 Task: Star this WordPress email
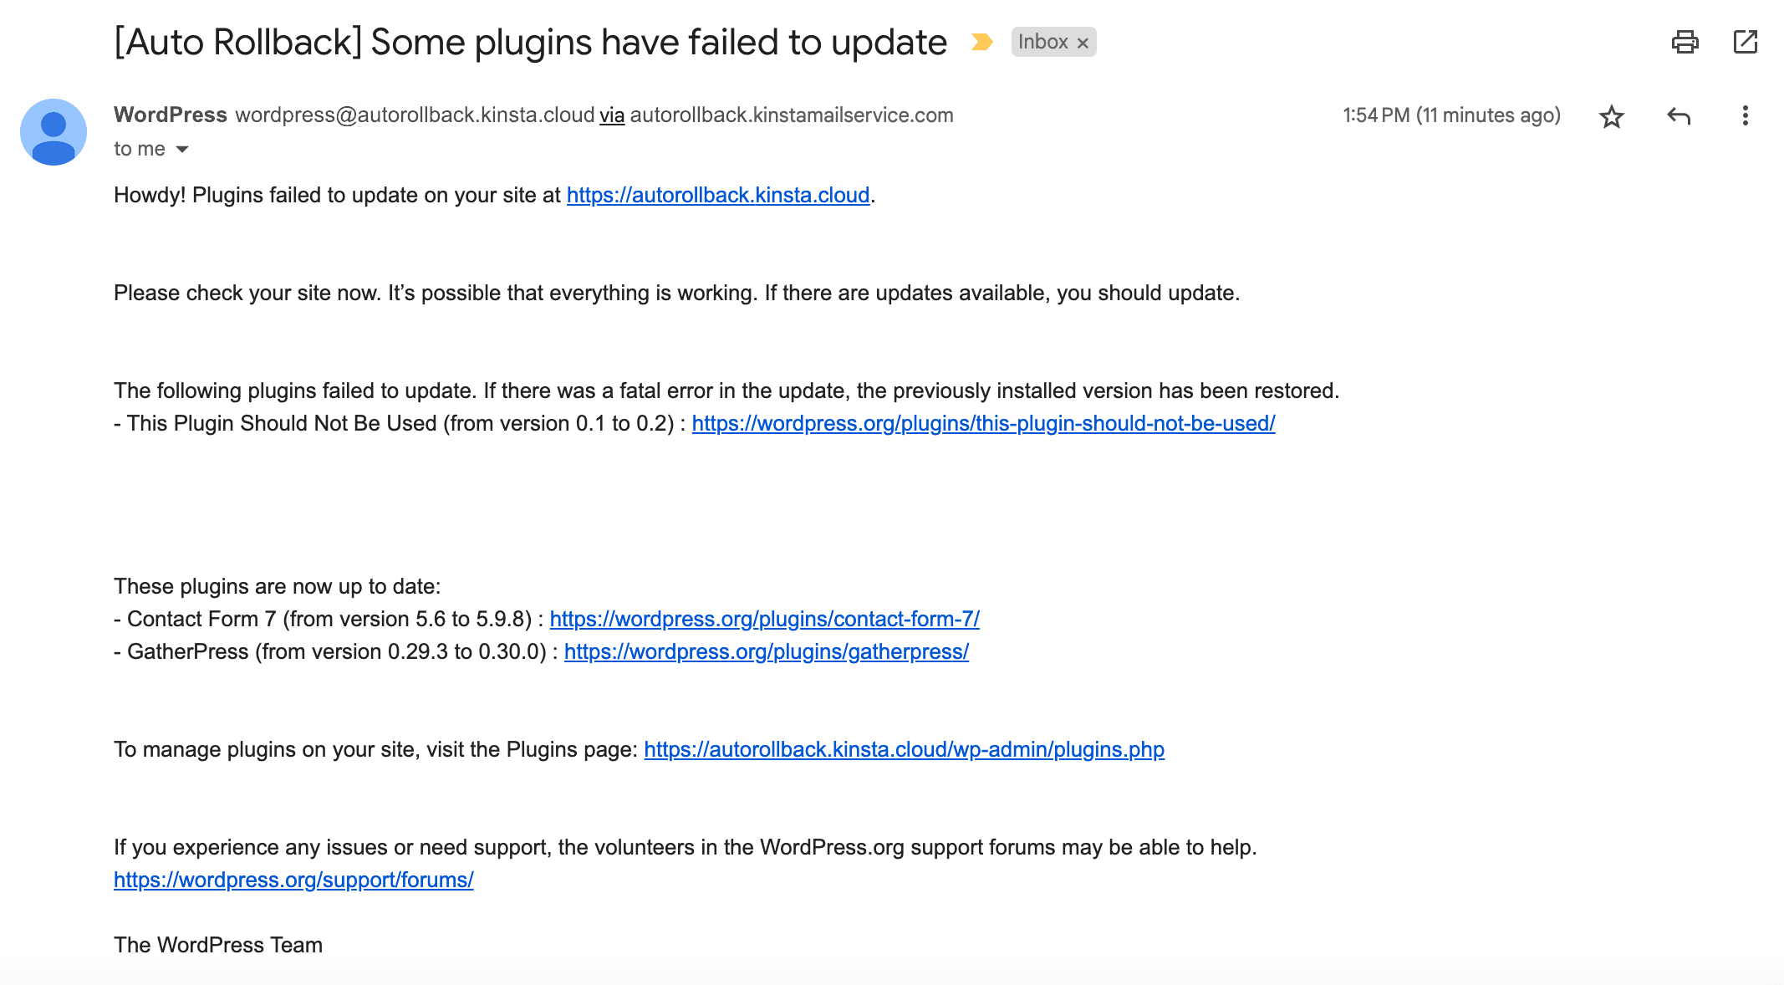tap(1612, 115)
